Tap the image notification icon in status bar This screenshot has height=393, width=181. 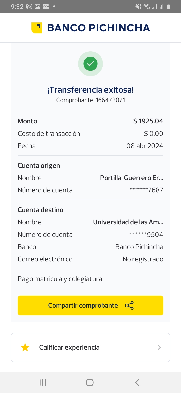tap(37, 7)
